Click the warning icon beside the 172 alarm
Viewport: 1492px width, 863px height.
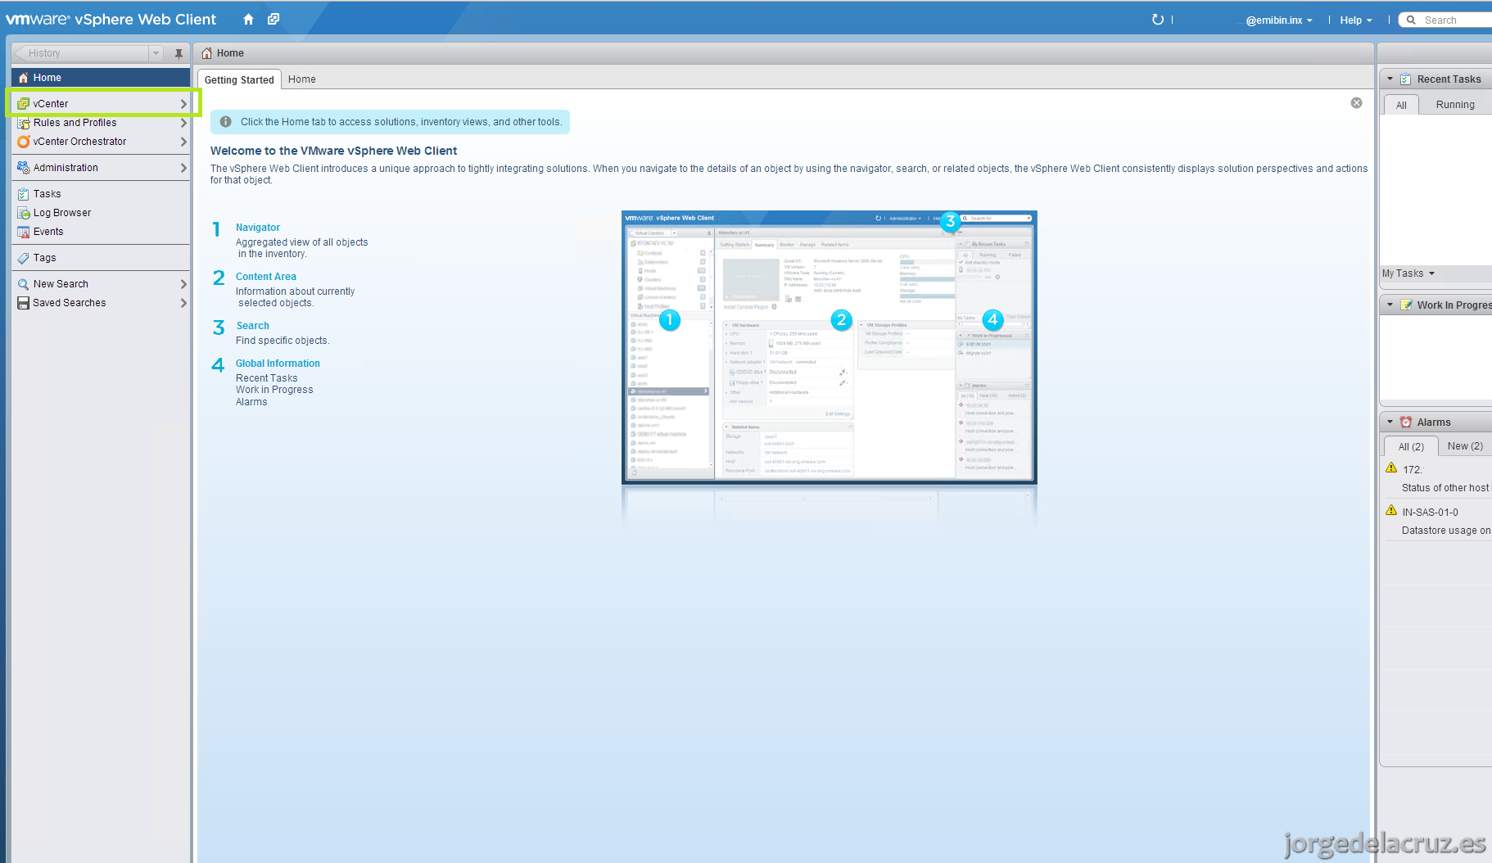[1390, 468]
